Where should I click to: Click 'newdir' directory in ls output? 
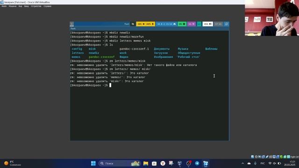94,53
